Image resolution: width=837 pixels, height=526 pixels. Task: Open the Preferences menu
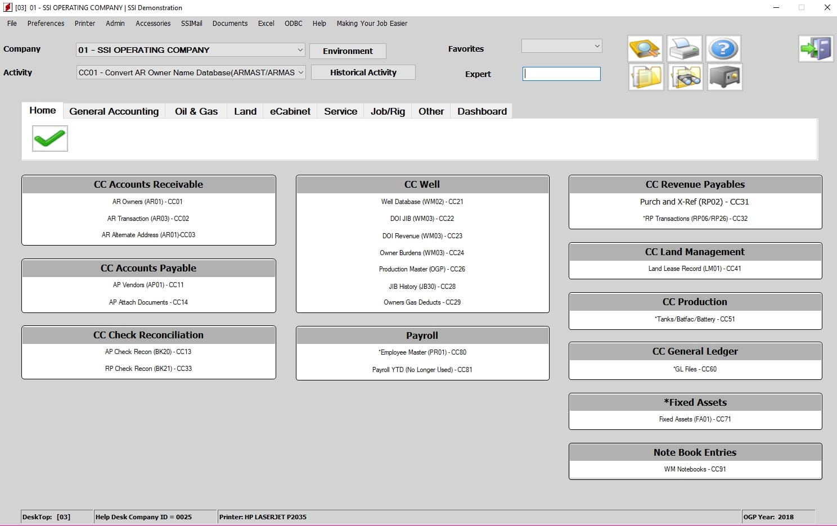tap(46, 24)
